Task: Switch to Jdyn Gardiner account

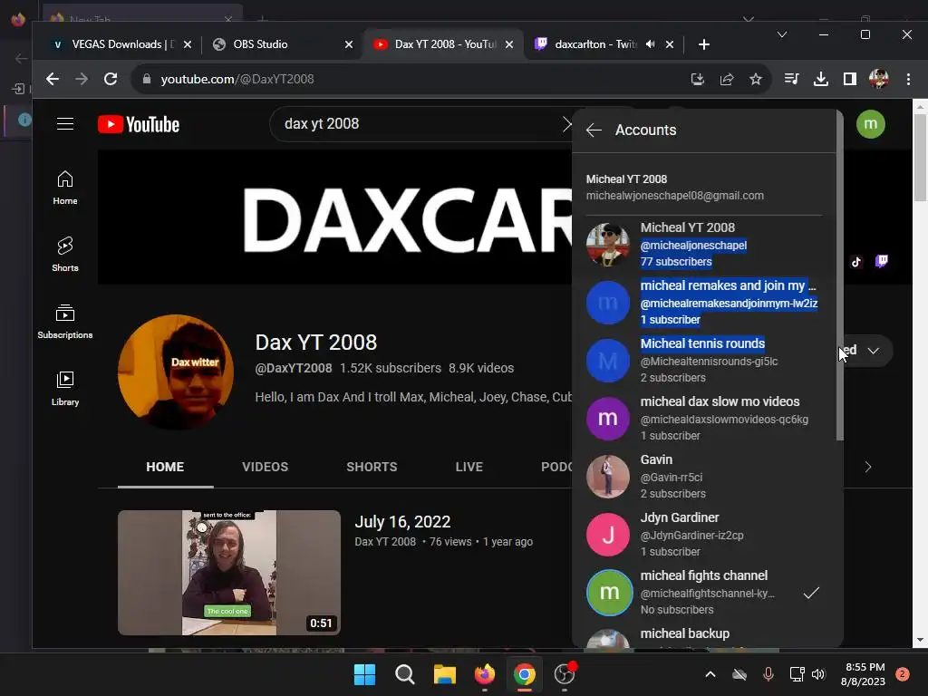Action: (704, 535)
